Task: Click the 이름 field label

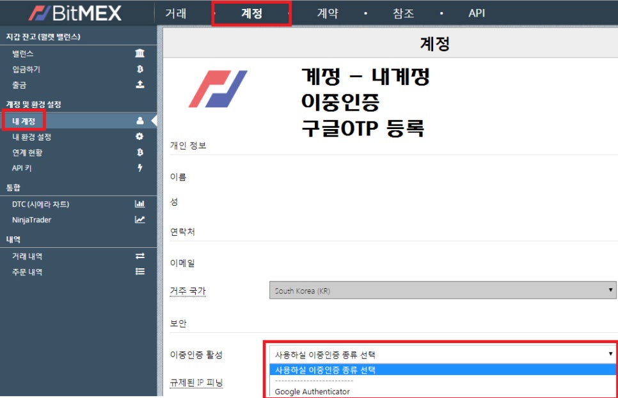Action: pyautogui.click(x=178, y=177)
